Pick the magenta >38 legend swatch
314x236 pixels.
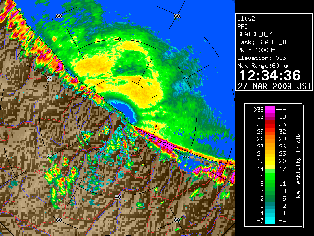[270, 109]
